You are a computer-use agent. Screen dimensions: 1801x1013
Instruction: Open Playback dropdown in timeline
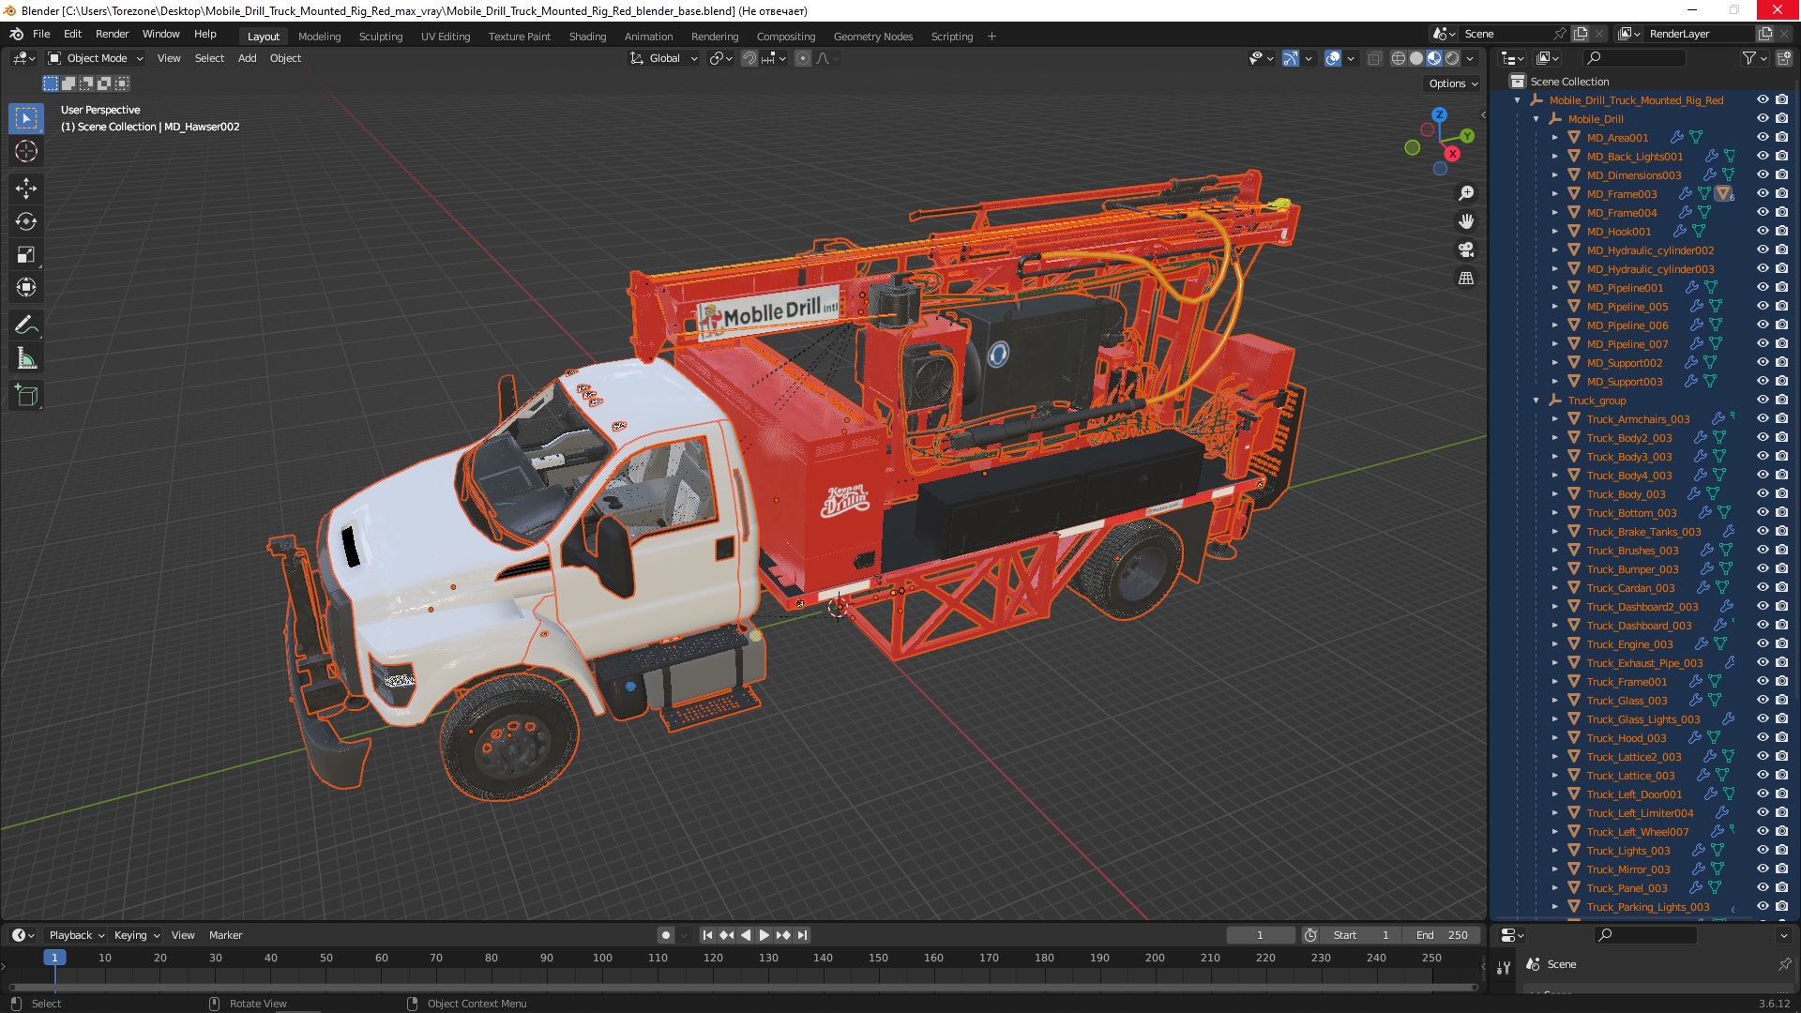pyautogui.click(x=76, y=935)
